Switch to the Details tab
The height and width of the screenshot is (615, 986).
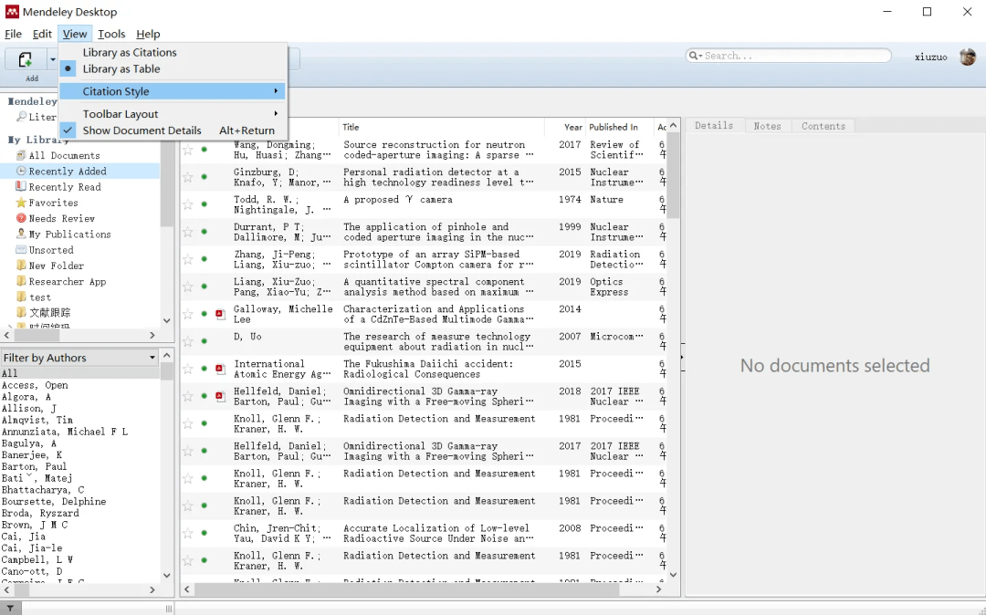714,126
